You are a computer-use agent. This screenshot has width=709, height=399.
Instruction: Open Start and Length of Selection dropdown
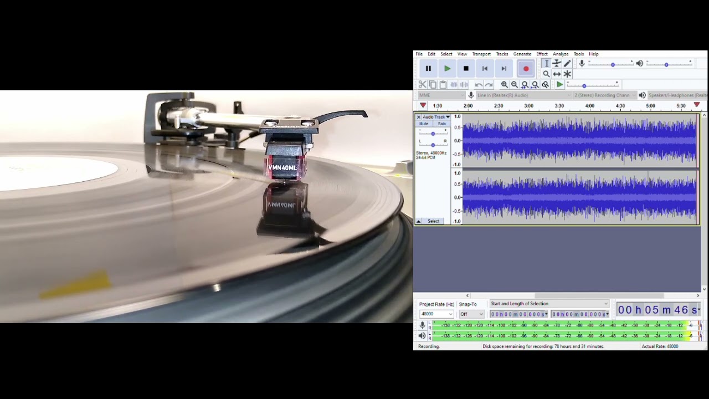(549, 304)
